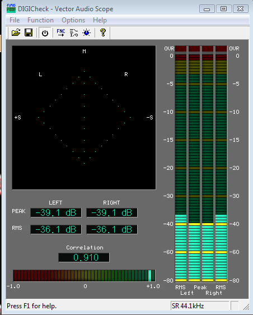The image size is (253, 315).
Task: Minimize the DIGICheck window
Action: click(x=207, y=9)
